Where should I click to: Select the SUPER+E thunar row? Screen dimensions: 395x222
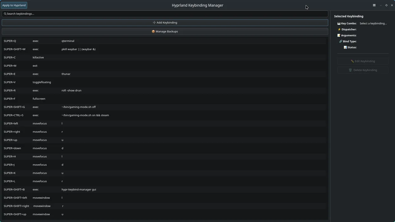click(x=164, y=74)
